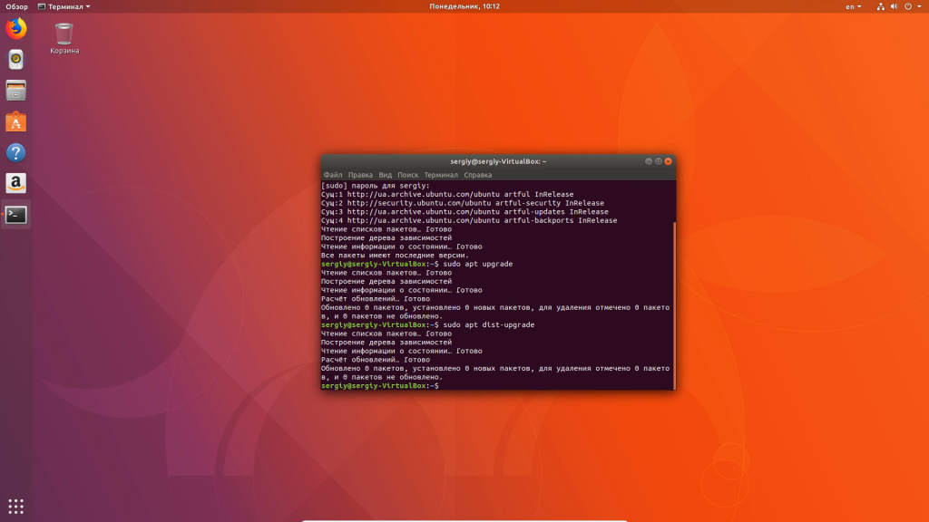The width and height of the screenshot is (929, 522).
Task: Click the Обзор button in the top bar
Action: (15, 6)
